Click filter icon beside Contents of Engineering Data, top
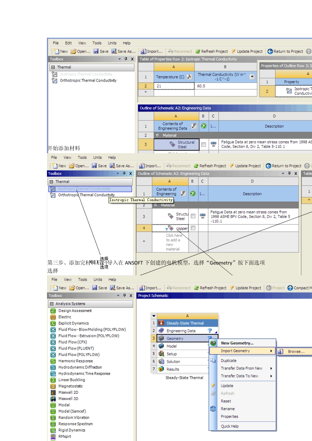 pos(194,126)
